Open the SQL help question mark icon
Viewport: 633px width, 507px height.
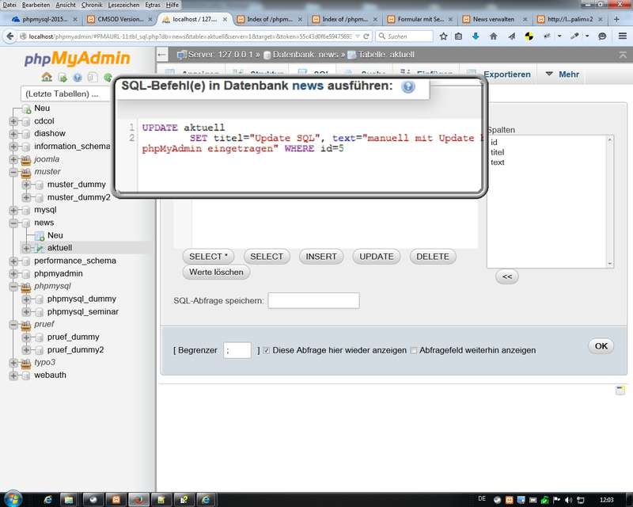coord(408,86)
